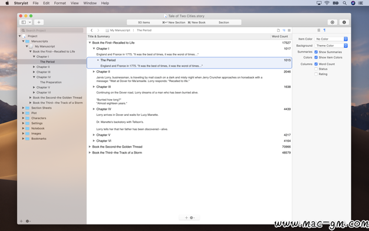Click the Project file icon in sidebar
Screen dimensions: 369x231
[24, 36]
